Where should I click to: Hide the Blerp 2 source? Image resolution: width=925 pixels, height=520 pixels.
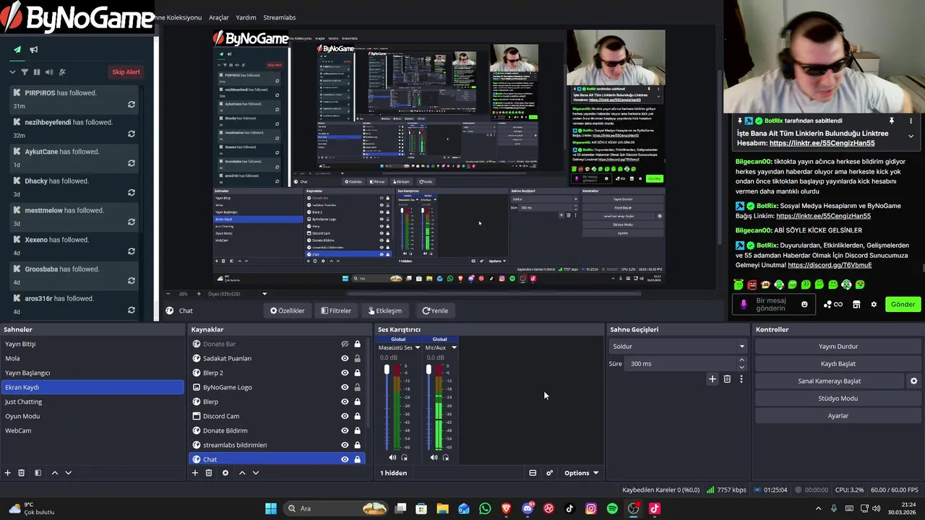pyautogui.click(x=345, y=373)
